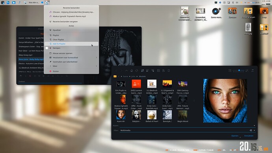Image resolution: width=272 pixels, height=153 pixels.
Task: Click 'home' in the breadcrumb path
Action: click(125, 76)
